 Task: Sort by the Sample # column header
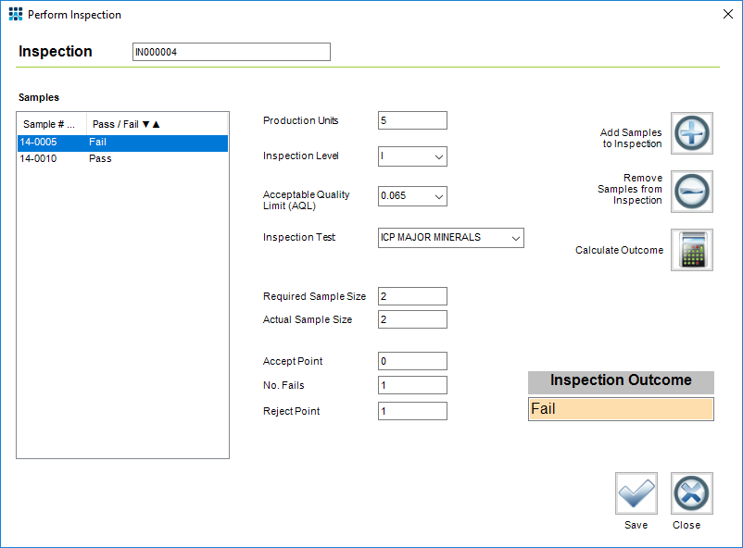[50, 124]
